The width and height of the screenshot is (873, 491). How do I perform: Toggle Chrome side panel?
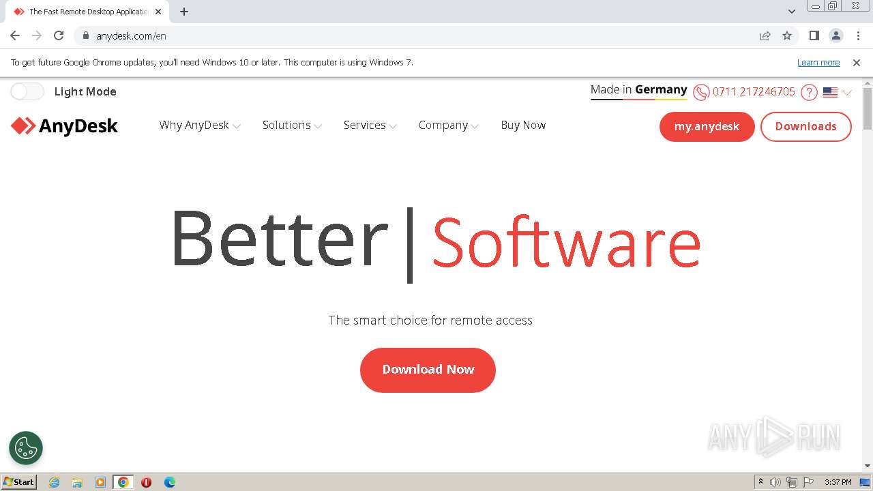point(814,35)
